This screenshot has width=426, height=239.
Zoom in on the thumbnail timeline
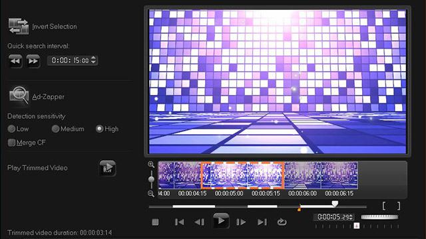pos(151,165)
